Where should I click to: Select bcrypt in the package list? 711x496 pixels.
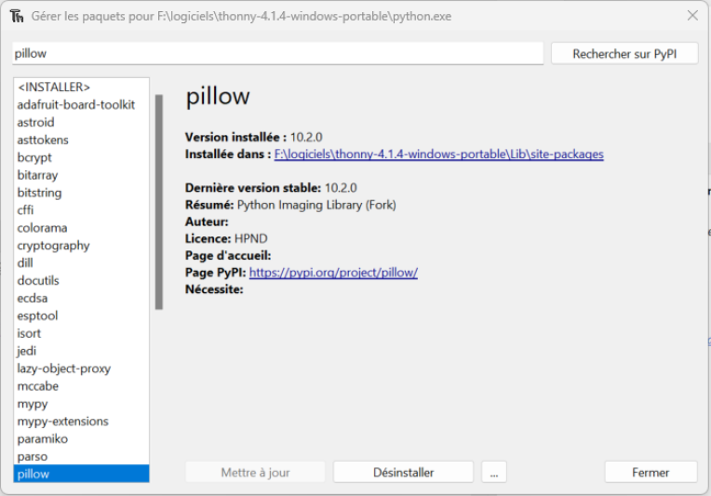click(x=81, y=157)
